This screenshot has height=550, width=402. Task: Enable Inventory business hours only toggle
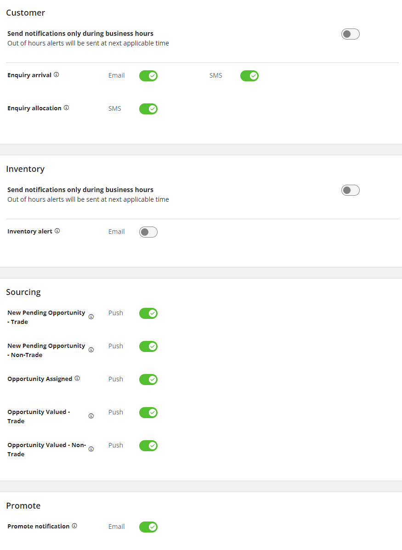[350, 190]
